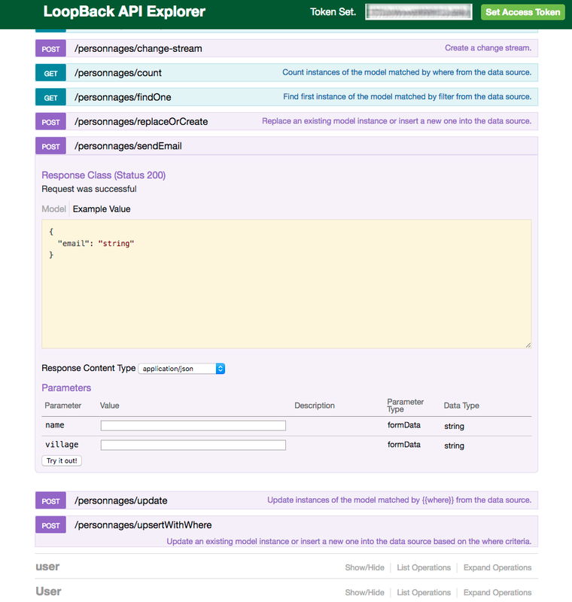Click the Try it out! button
Image resolution: width=572 pixels, height=602 pixels.
[62, 461]
